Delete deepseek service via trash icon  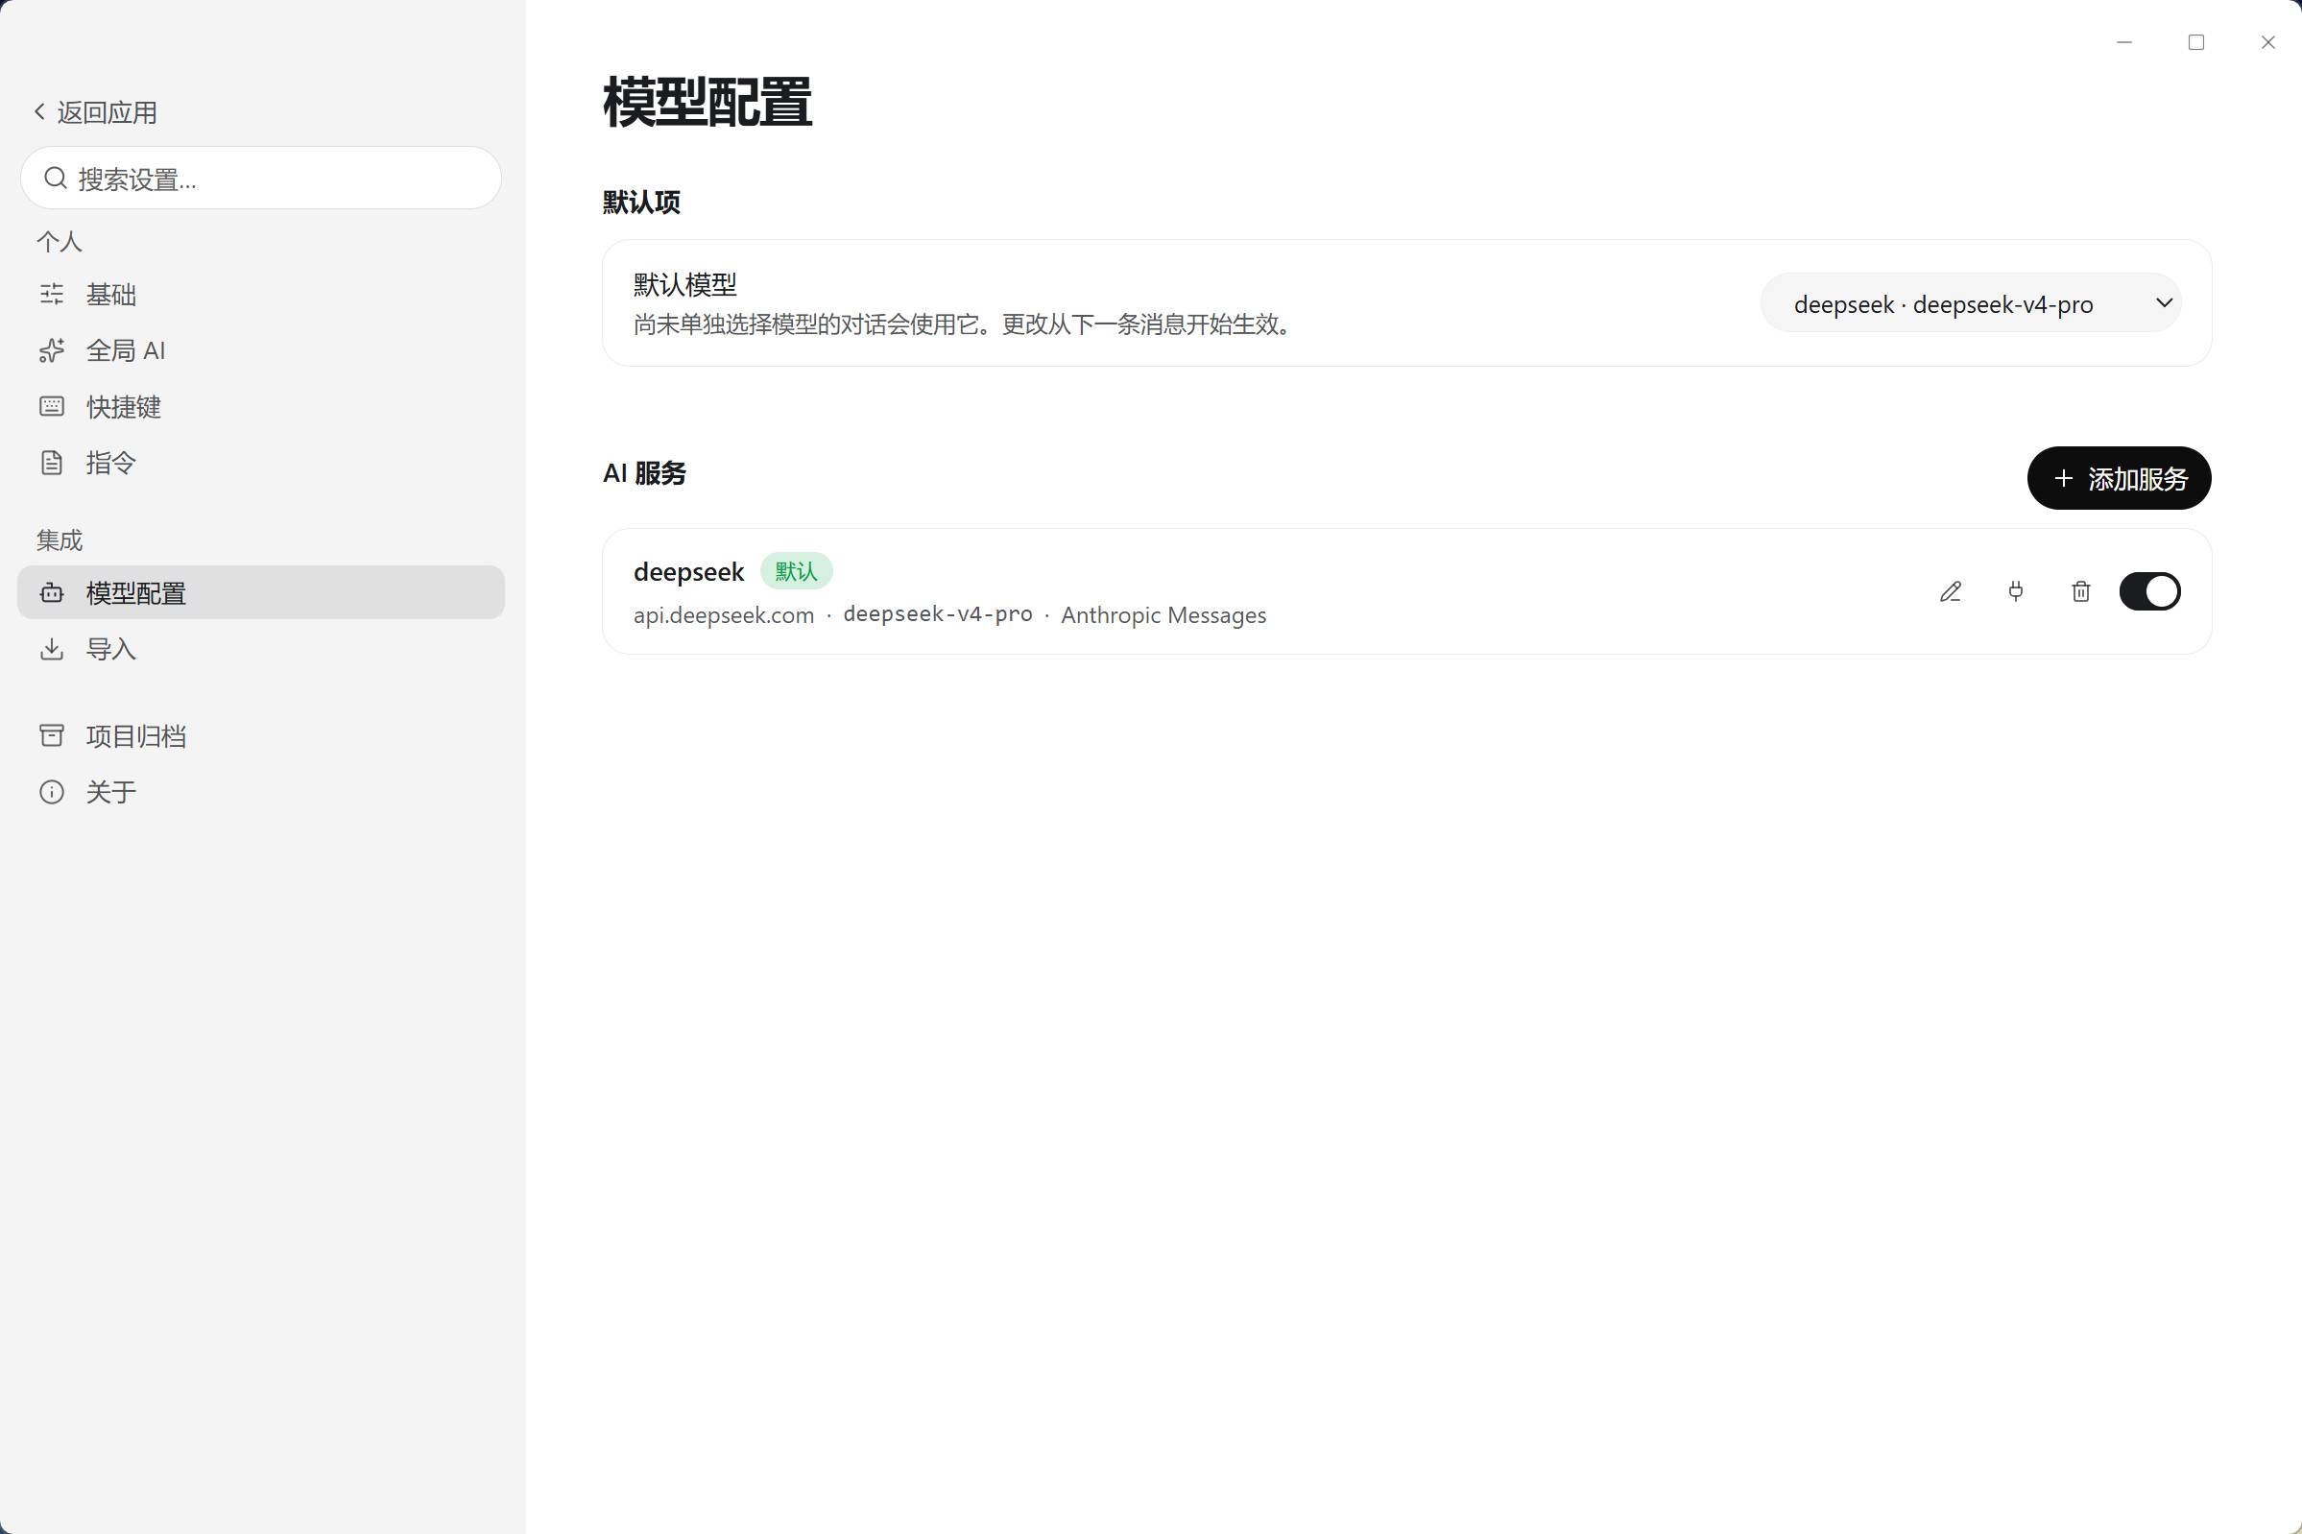click(x=2081, y=592)
